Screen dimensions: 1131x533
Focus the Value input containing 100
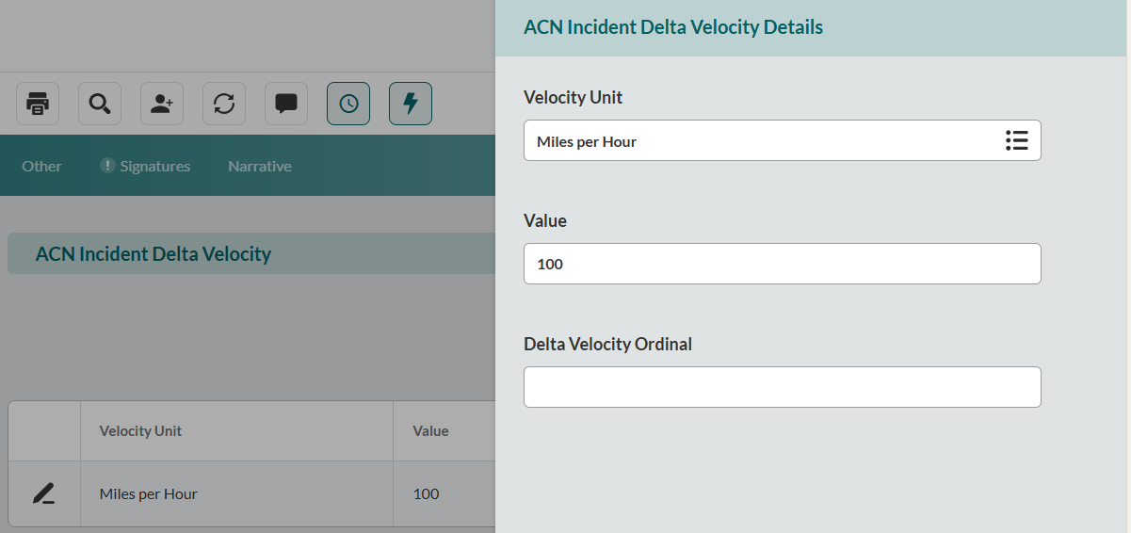pyautogui.click(x=782, y=265)
